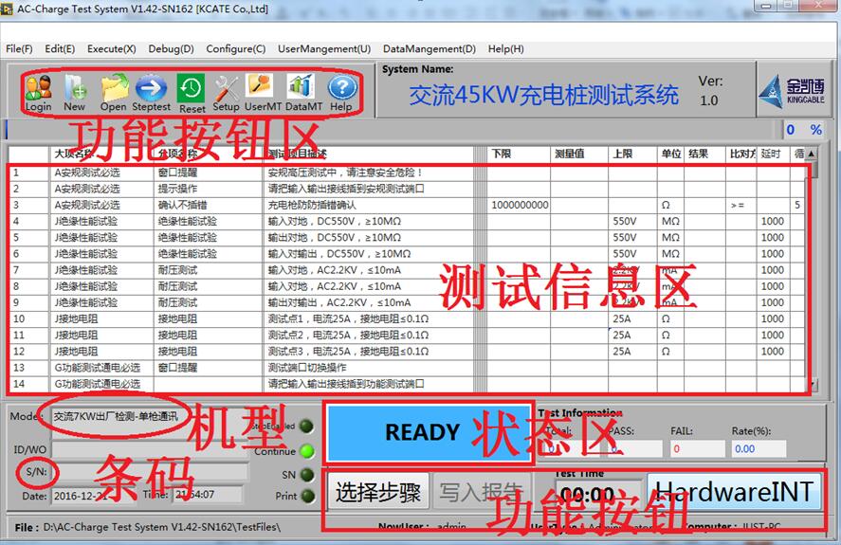This screenshot has height=545, width=841.
Task: Click the HardwareINT button
Action: point(735,491)
